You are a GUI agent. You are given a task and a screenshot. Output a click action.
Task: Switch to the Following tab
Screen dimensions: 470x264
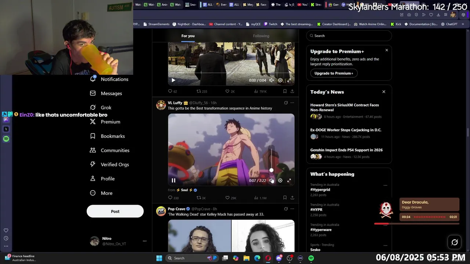click(261, 36)
